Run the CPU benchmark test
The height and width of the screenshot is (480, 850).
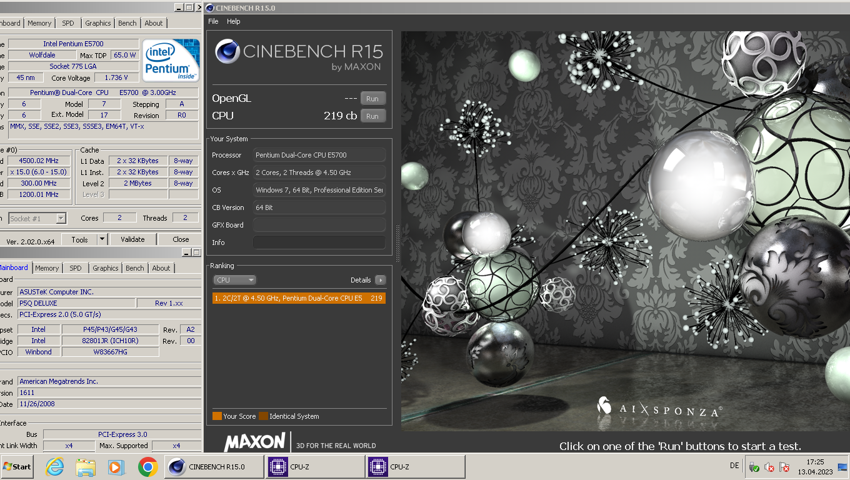372,116
